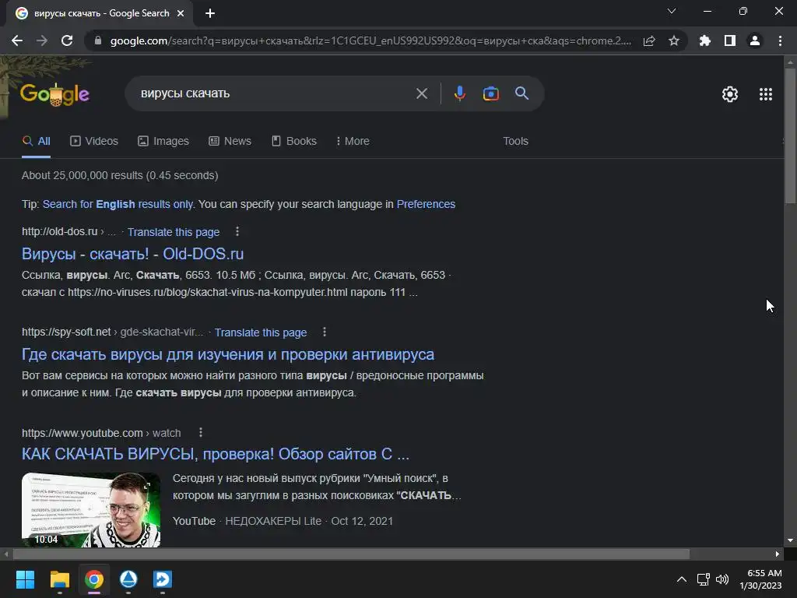Open search Tools
This screenshot has width=797, height=598.
pos(515,142)
